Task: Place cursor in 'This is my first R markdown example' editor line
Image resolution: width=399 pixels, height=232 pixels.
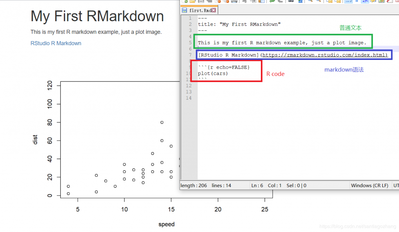Action: 282,42
